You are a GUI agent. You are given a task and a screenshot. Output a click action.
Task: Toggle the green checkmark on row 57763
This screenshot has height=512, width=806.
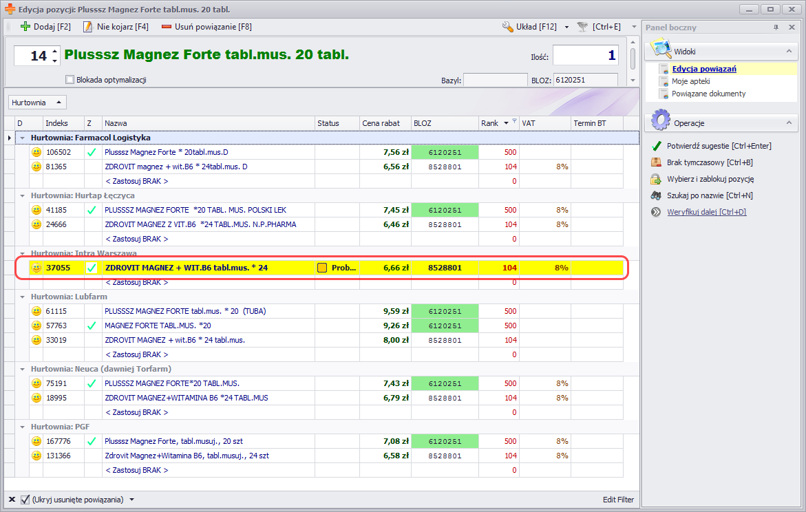tap(92, 326)
